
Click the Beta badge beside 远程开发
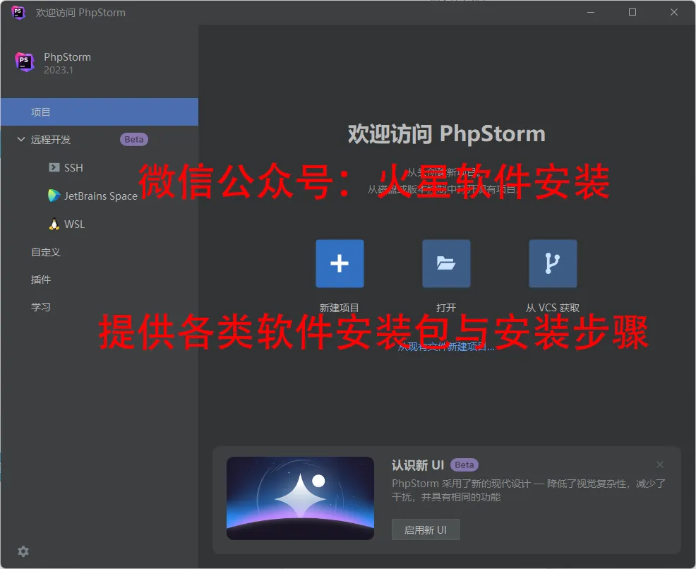(x=134, y=139)
